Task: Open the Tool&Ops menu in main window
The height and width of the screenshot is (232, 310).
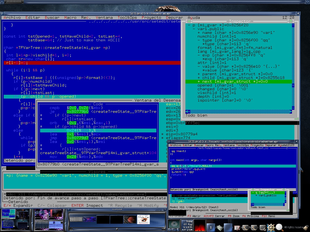Action: tap(127, 17)
